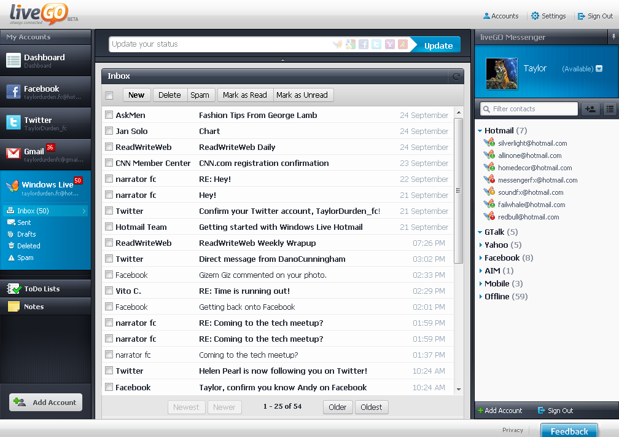
Task: Click the Update status button
Action: [x=438, y=45]
